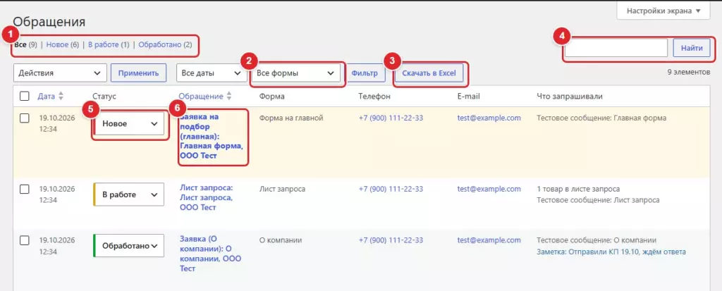
Task: Open the Действия bulk actions dropdown
Action: (x=61, y=73)
